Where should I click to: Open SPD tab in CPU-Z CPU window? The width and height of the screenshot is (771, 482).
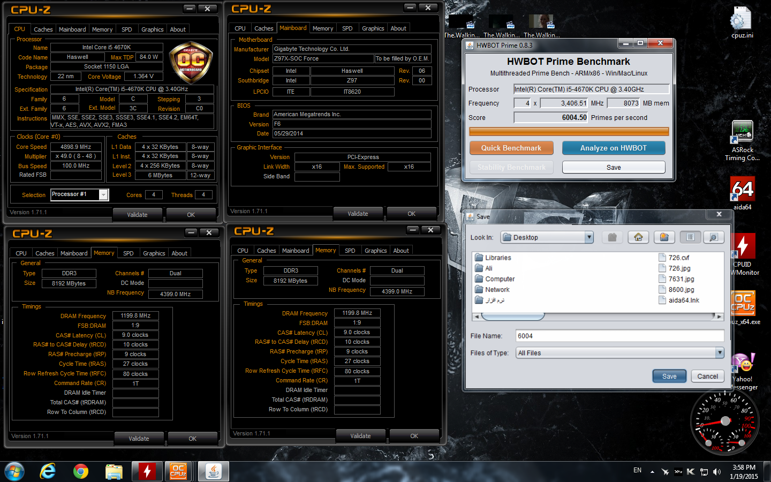127,29
